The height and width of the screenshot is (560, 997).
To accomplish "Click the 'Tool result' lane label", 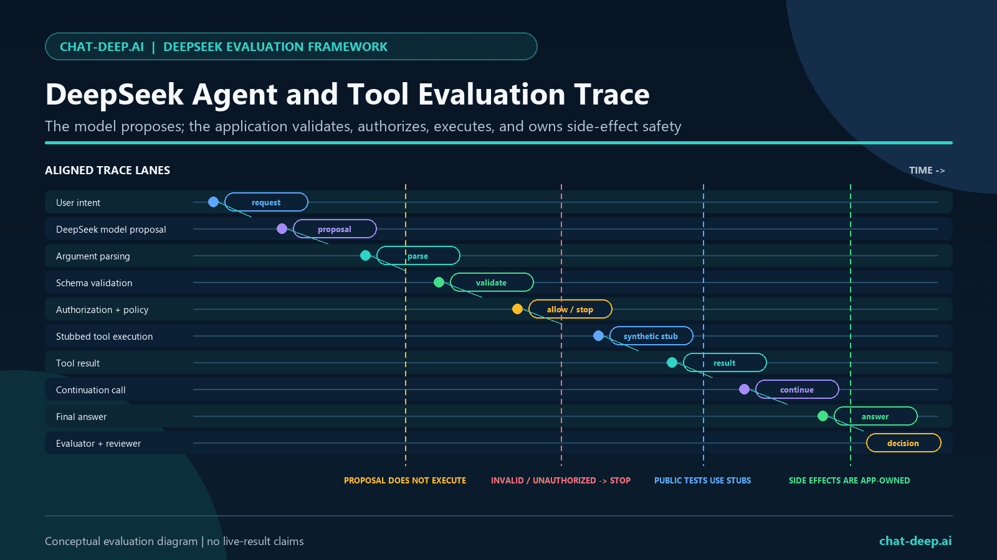I will pos(78,363).
